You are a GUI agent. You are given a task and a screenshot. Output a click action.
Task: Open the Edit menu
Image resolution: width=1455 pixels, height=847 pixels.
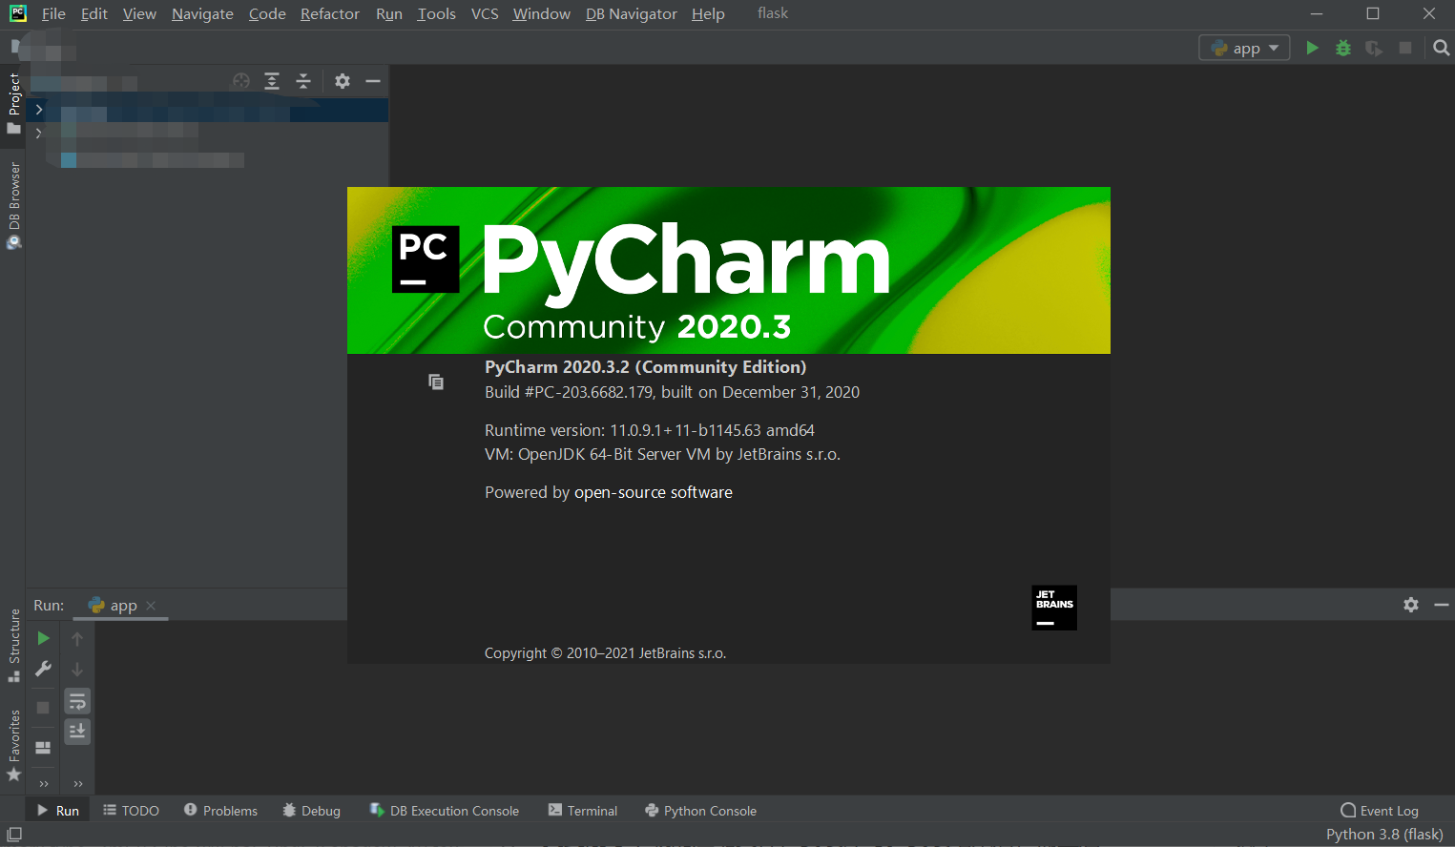pos(94,14)
